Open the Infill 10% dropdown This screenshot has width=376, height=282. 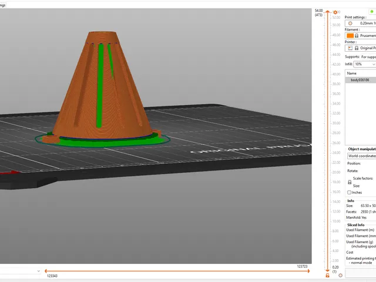(x=365, y=64)
